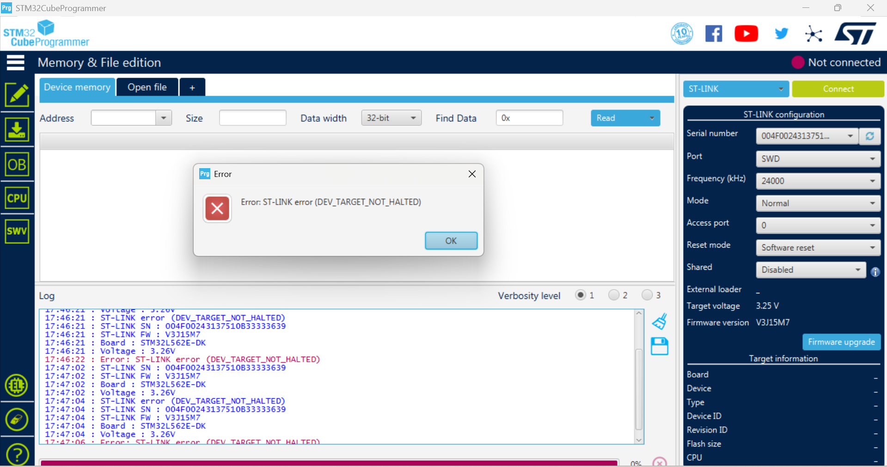Open the hamburger main menu
Image resolution: width=887 pixels, height=467 pixels.
pyautogui.click(x=15, y=62)
